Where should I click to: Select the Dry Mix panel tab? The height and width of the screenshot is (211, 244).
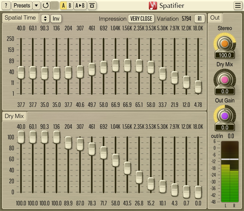14,116
